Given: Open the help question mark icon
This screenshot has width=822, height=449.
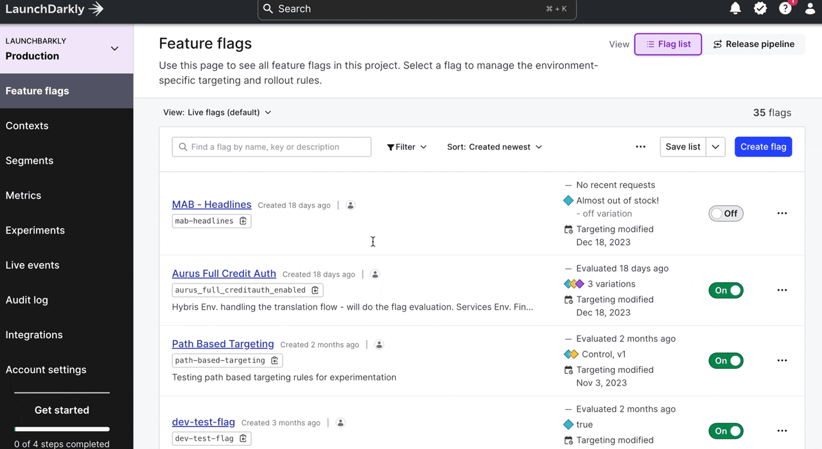Looking at the screenshot, I should [x=785, y=9].
